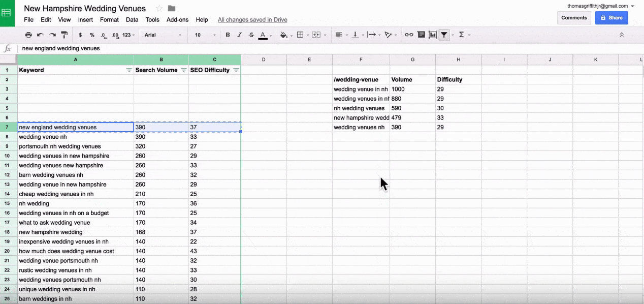Select the paint format tool

pyautogui.click(x=65, y=35)
